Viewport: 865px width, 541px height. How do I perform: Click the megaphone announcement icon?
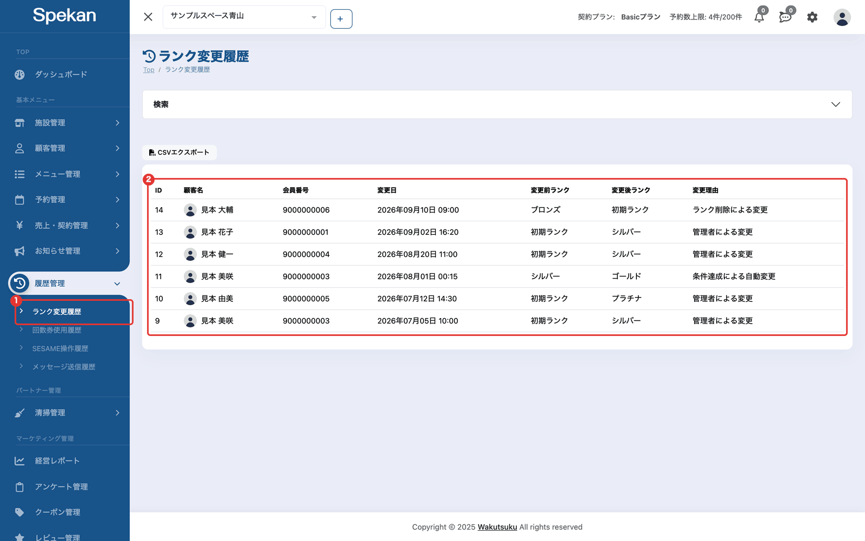click(19, 251)
